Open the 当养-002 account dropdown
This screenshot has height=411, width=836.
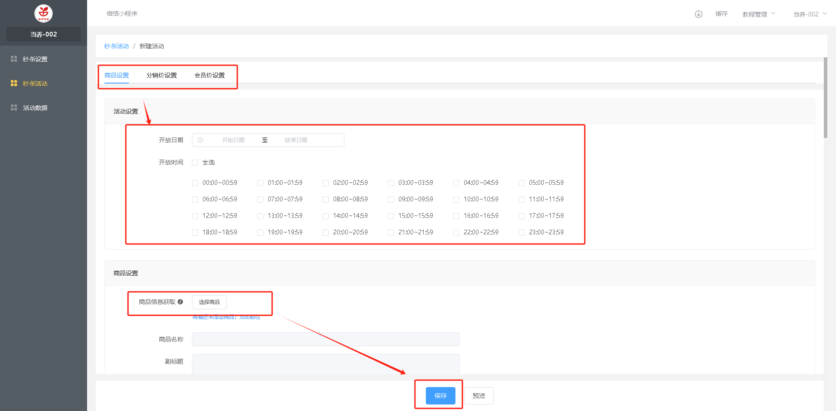(809, 14)
